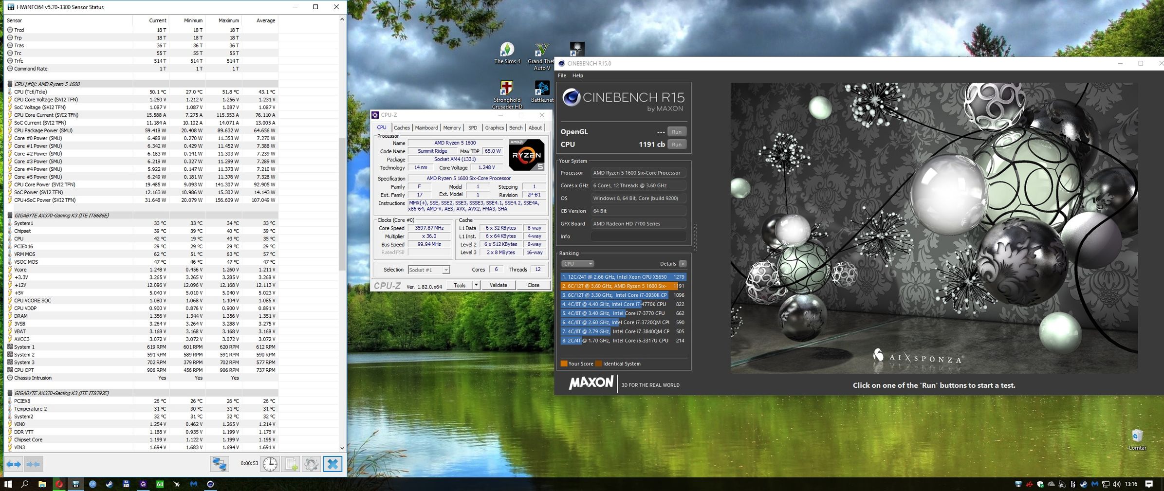Click Windows Defender shield tray icon
Image resolution: width=1164 pixels, height=491 pixels.
click(x=1040, y=484)
